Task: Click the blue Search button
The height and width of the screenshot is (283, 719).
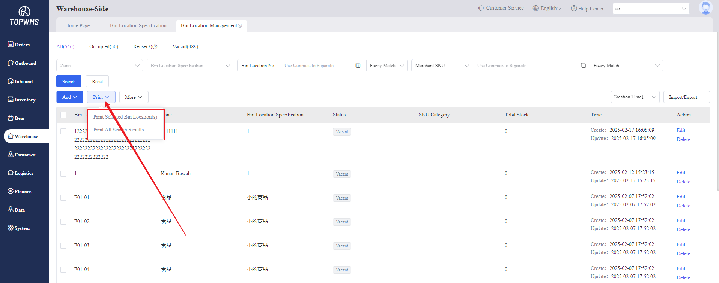Action: click(x=69, y=81)
